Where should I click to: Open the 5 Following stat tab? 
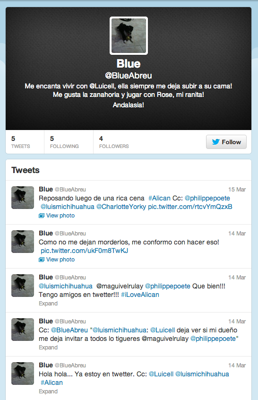[x=69, y=142]
